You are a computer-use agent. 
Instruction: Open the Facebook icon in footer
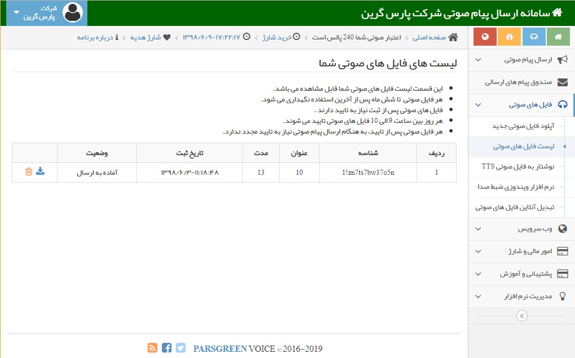click(x=166, y=348)
